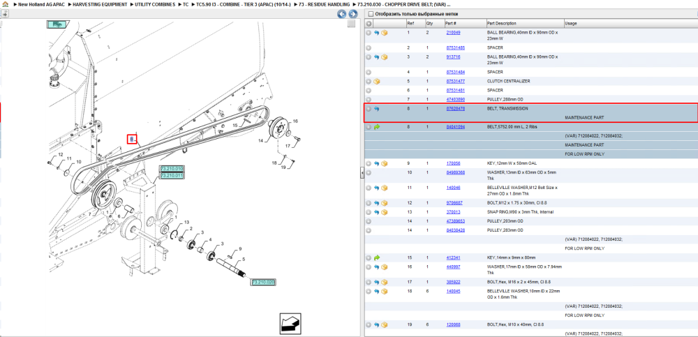The height and width of the screenshot is (337, 698).
Task: Click the blue arrow icon for ref 3
Action: tap(376, 57)
